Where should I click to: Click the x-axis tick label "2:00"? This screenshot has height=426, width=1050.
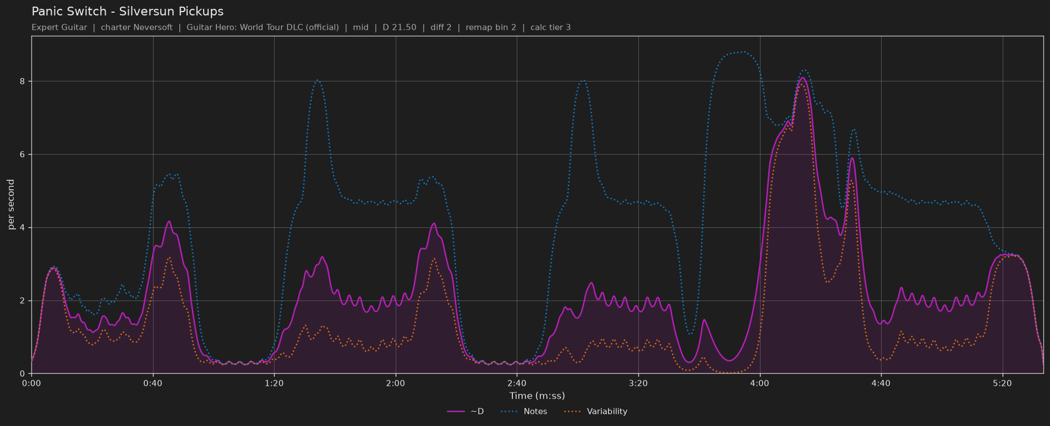pyautogui.click(x=396, y=383)
